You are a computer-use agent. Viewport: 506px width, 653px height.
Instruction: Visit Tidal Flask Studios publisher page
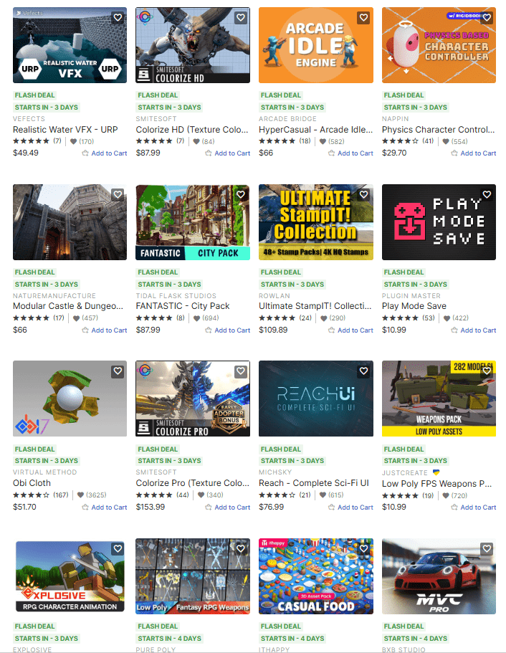[x=176, y=296]
